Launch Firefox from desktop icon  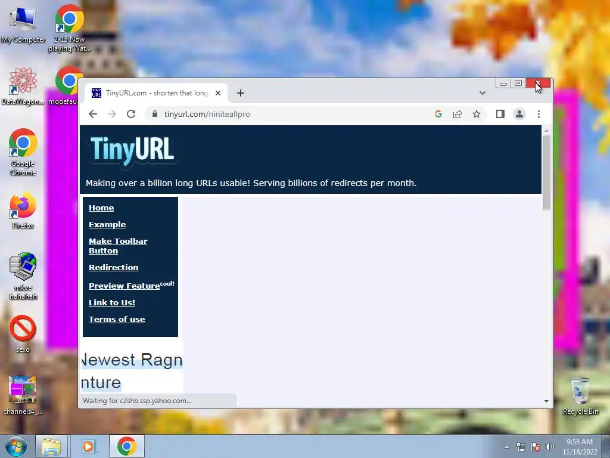[23, 210]
